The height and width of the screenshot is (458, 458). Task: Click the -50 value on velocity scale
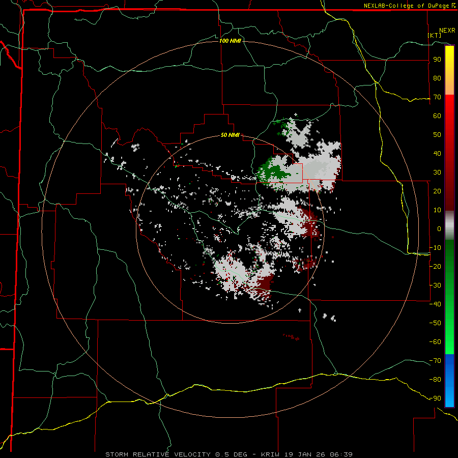(435, 323)
